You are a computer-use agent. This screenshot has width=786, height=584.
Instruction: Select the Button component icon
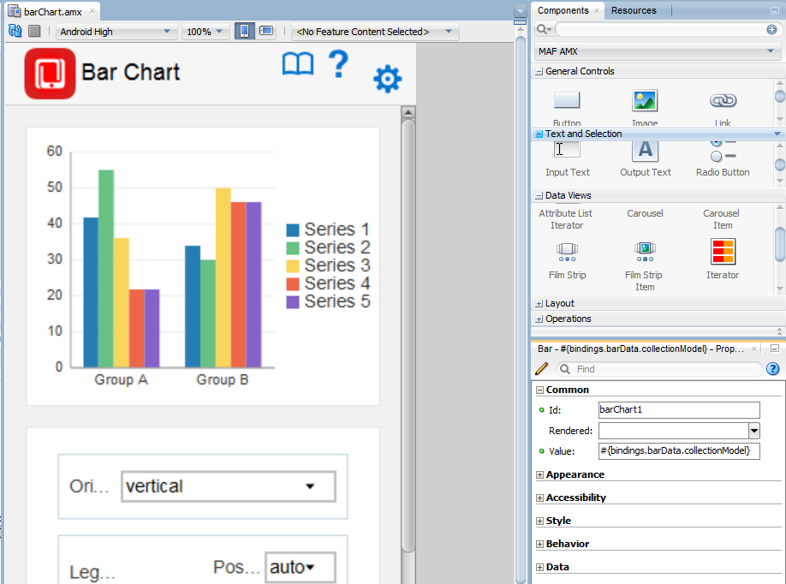coord(567,100)
